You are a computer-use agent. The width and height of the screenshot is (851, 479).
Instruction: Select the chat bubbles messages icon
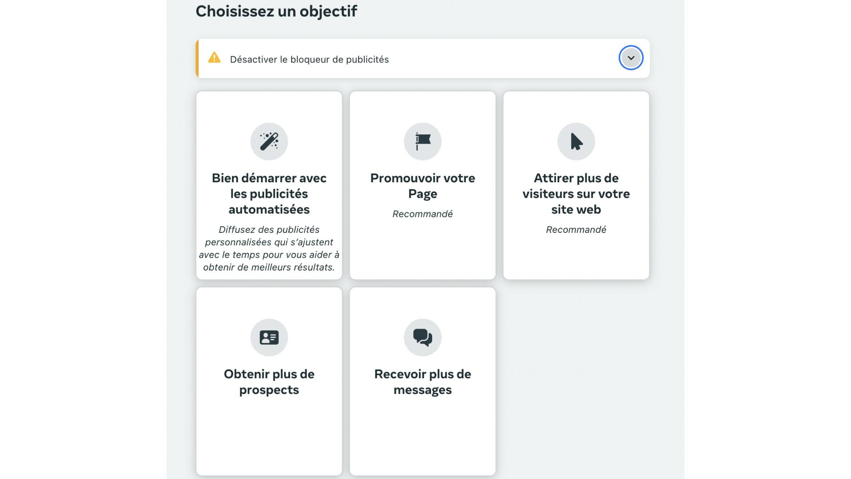click(422, 338)
